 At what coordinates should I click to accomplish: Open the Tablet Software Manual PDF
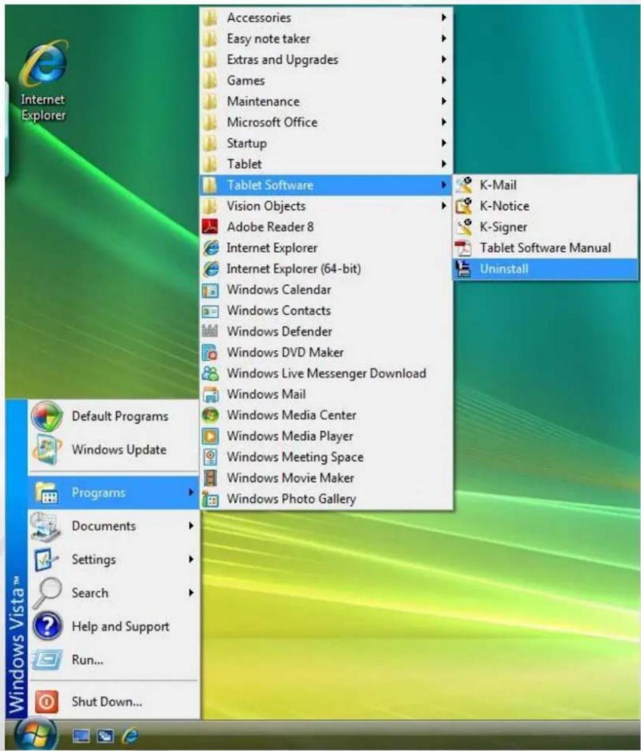coord(545,248)
